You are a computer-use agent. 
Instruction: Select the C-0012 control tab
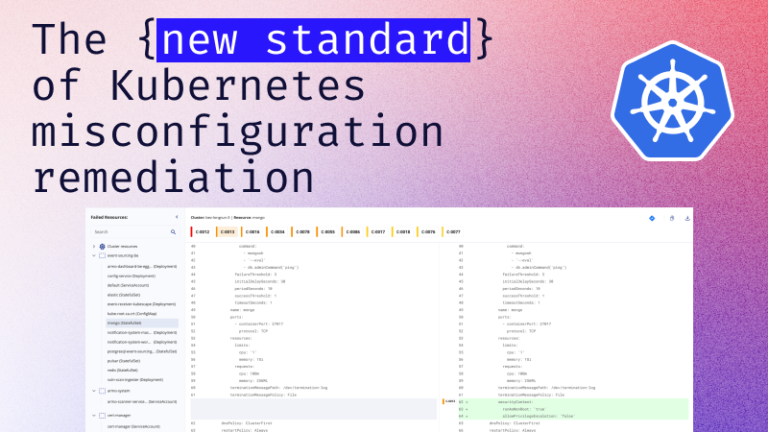tap(202, 232)
